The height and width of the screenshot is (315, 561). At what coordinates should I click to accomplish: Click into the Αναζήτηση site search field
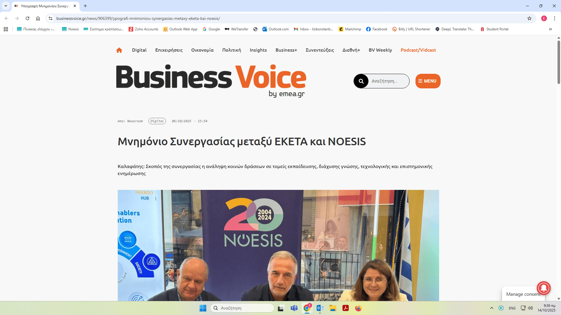(388, 81)
